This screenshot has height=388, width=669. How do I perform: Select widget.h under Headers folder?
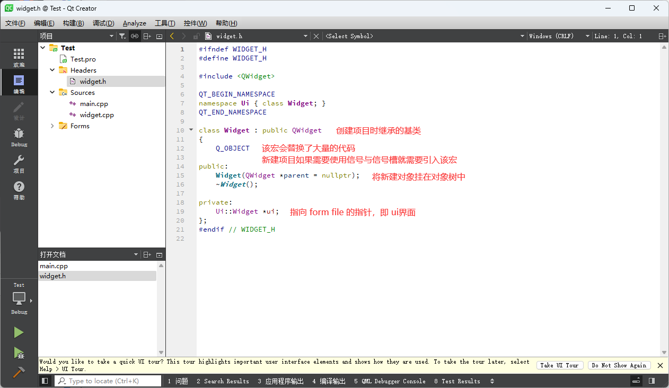[x=92, y=81]
